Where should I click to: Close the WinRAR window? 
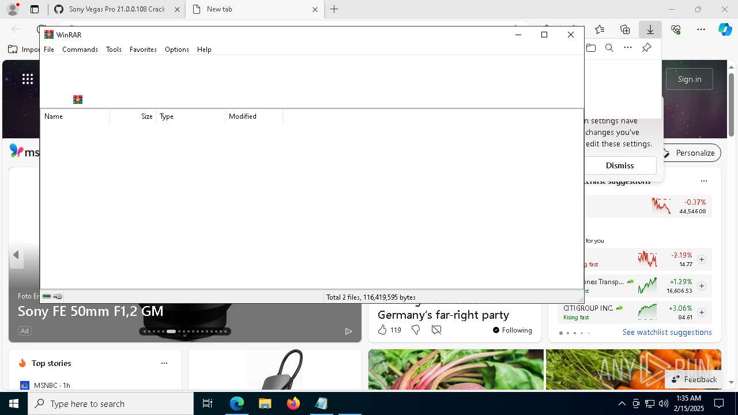571,35
